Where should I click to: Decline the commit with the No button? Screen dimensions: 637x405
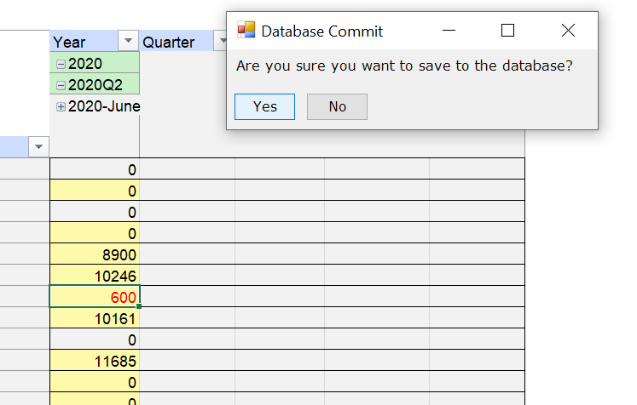[x=337, y=106]
